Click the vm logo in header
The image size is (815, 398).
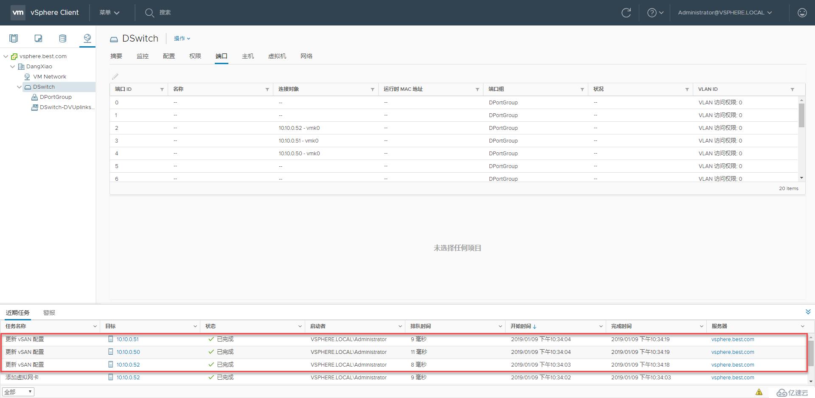18,12
